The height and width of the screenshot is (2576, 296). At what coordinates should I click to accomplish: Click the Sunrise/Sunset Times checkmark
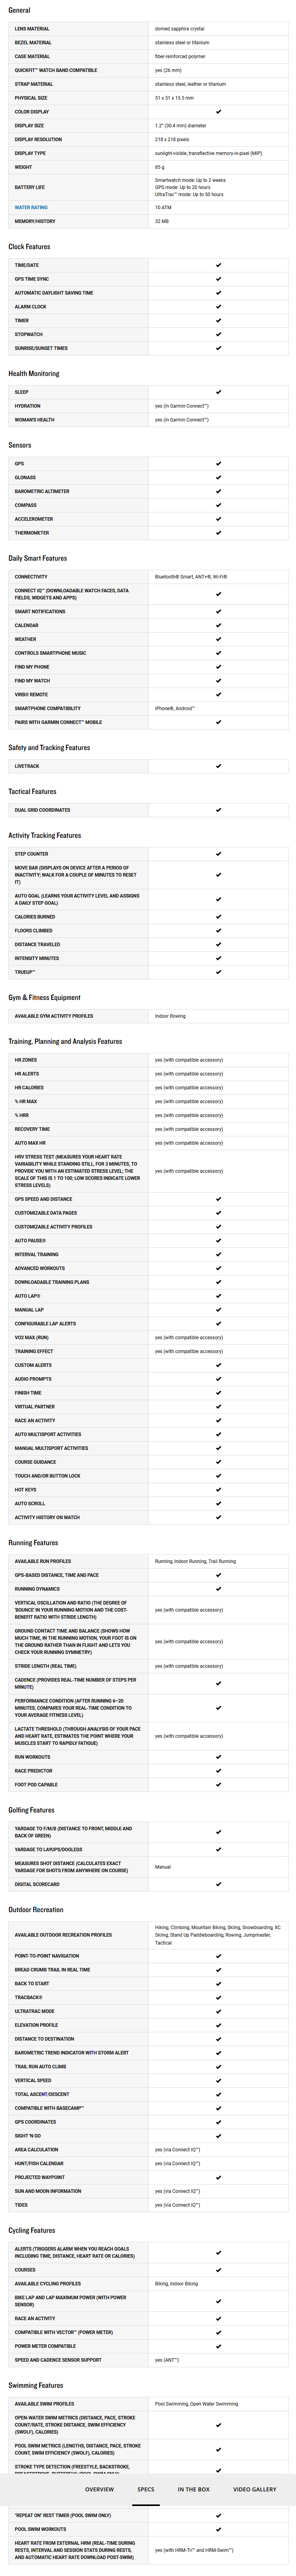(x=218, y=348)
